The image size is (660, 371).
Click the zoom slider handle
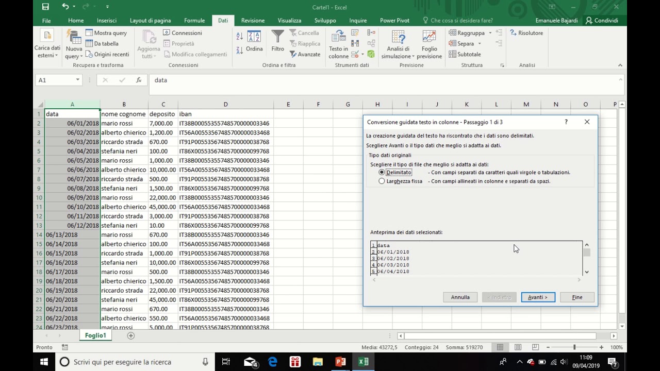click(574, 347)
